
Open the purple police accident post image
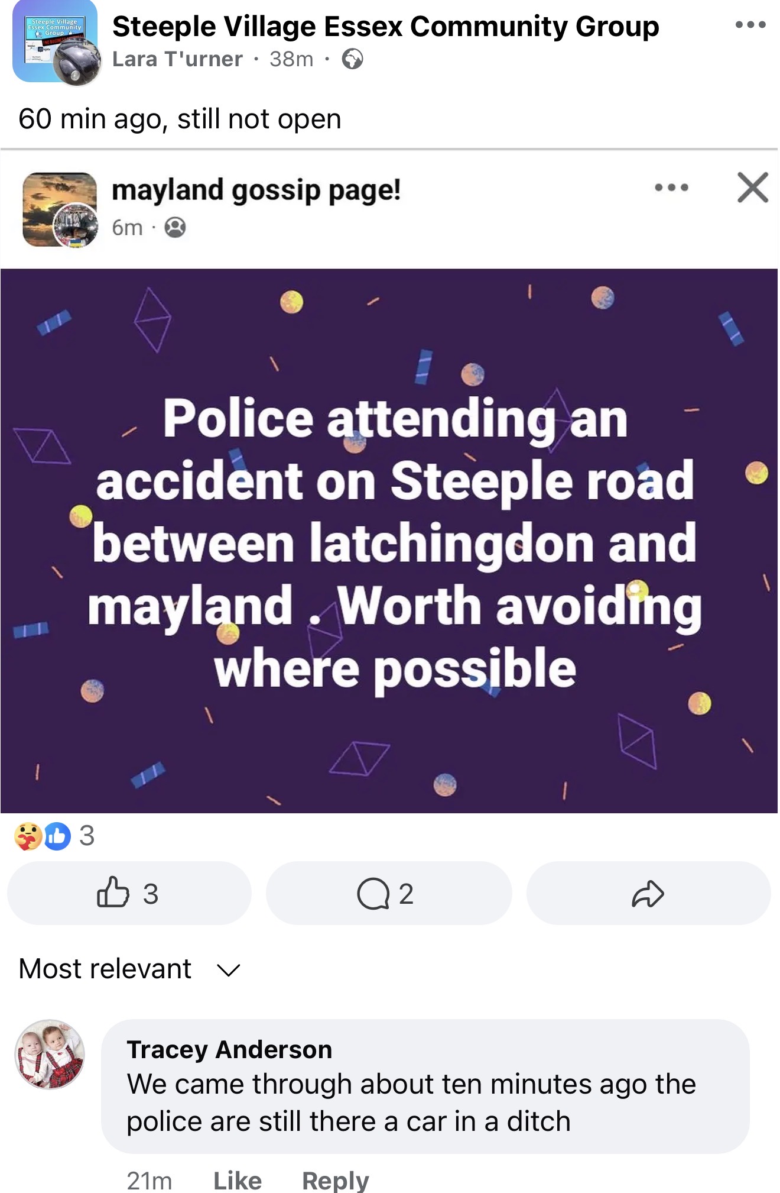click(x=389, y=541)
